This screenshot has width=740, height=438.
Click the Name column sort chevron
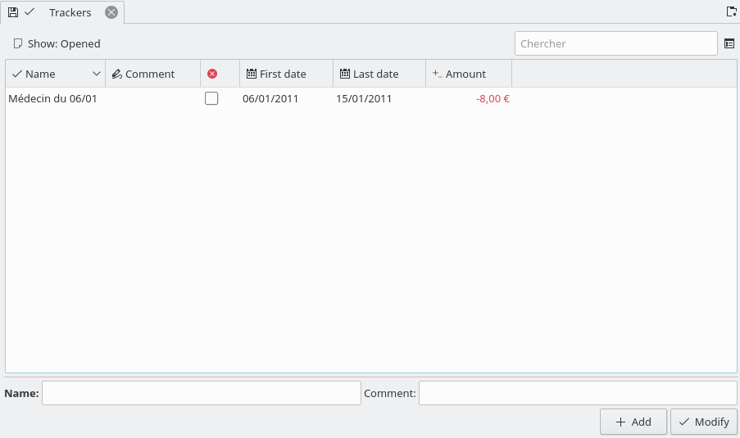(96, 74)
